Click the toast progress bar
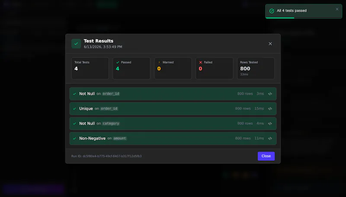This screenshot has width=346, height=197. (x=304, y=18)
